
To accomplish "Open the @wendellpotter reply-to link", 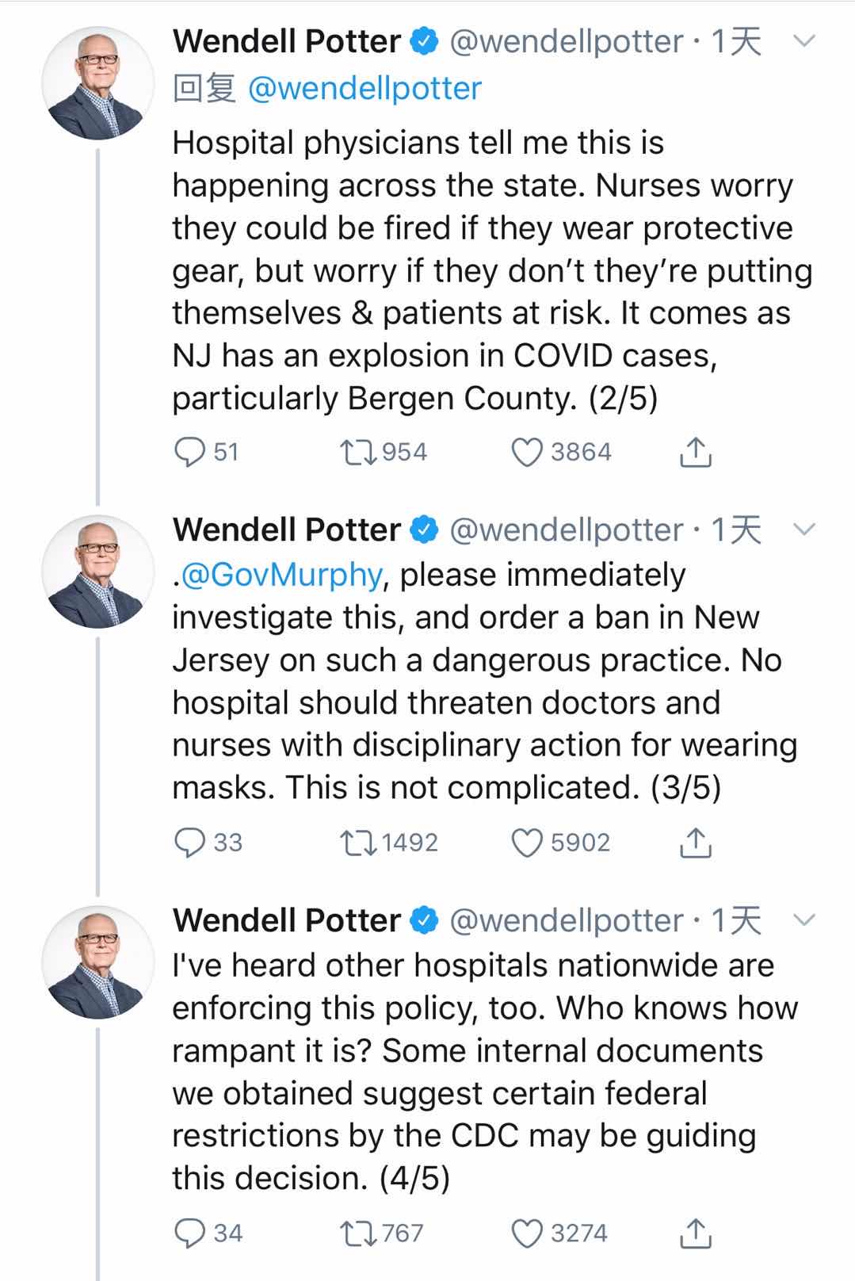I will point(365,88).
